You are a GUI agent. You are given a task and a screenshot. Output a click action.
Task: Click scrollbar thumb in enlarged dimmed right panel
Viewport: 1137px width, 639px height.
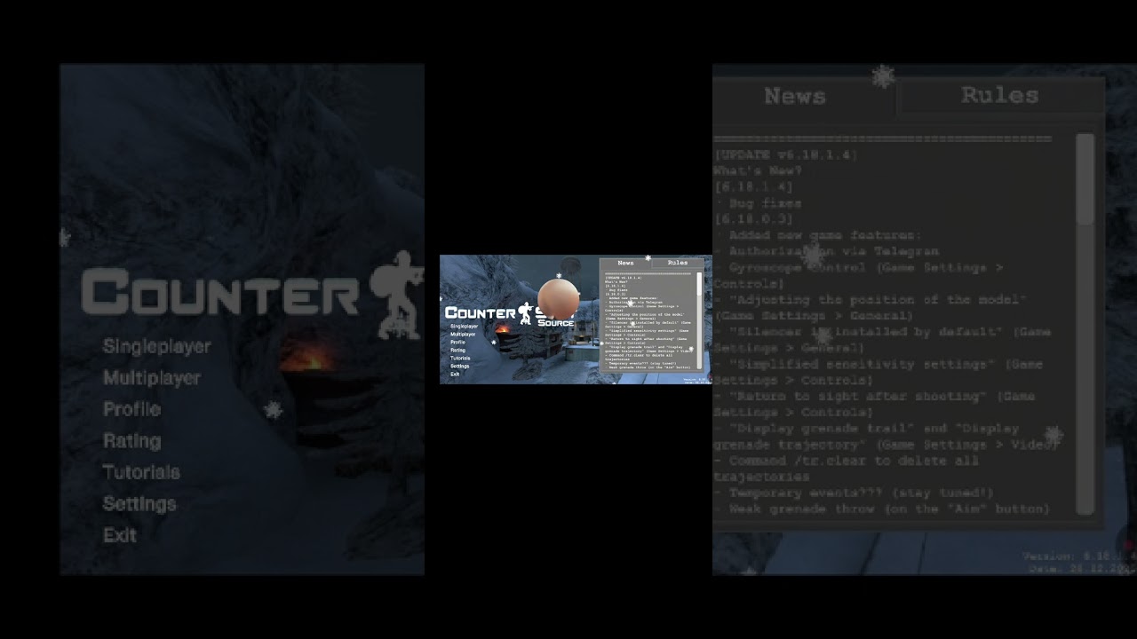point(1085,180)
